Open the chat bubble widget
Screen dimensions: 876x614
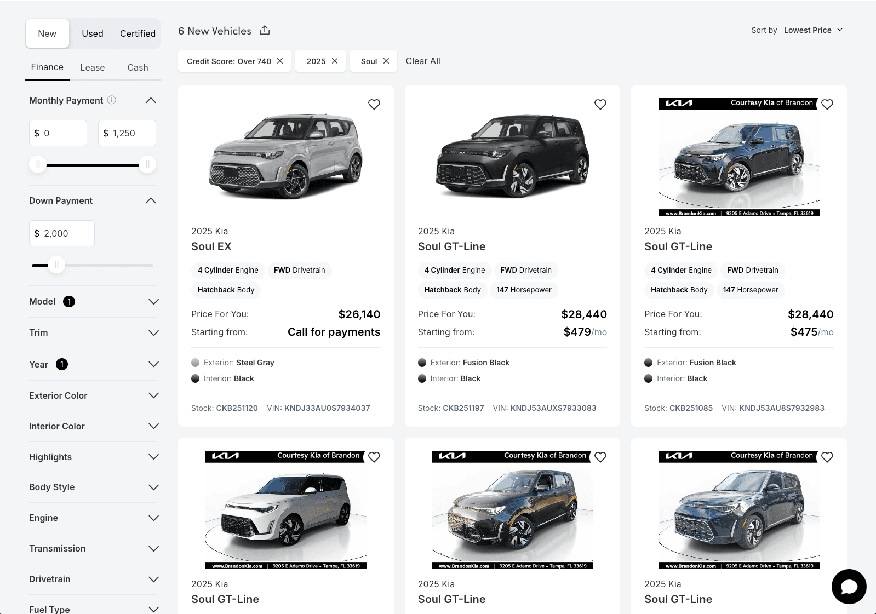[849, 587]
